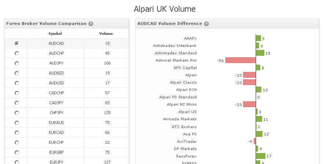Select the EURGBP radio button
Screen dimensions: 323x164
(x=17, y=152)
